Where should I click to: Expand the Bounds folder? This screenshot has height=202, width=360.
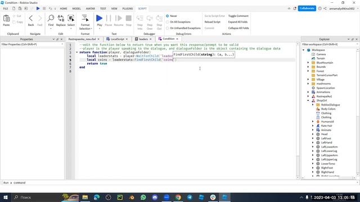click(x=308, y=67)
